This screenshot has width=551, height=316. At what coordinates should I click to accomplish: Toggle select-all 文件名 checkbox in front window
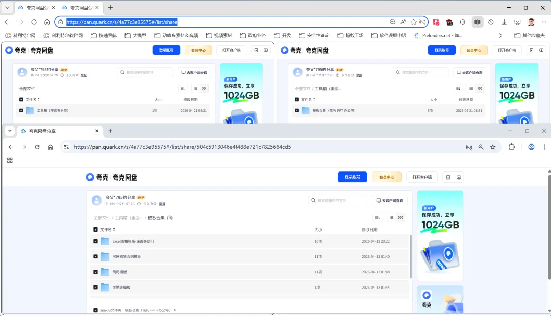click(95, 229)
